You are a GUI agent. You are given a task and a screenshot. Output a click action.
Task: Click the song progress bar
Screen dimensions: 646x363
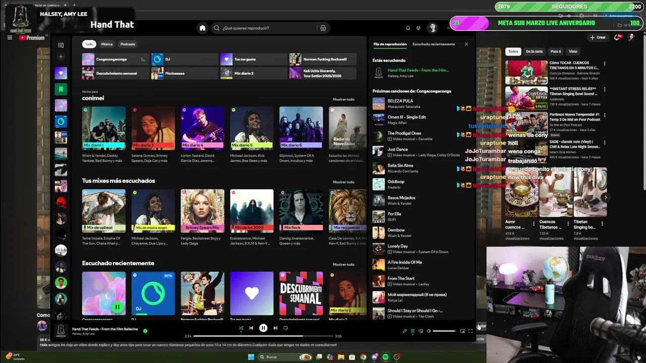tap(262, 336)
